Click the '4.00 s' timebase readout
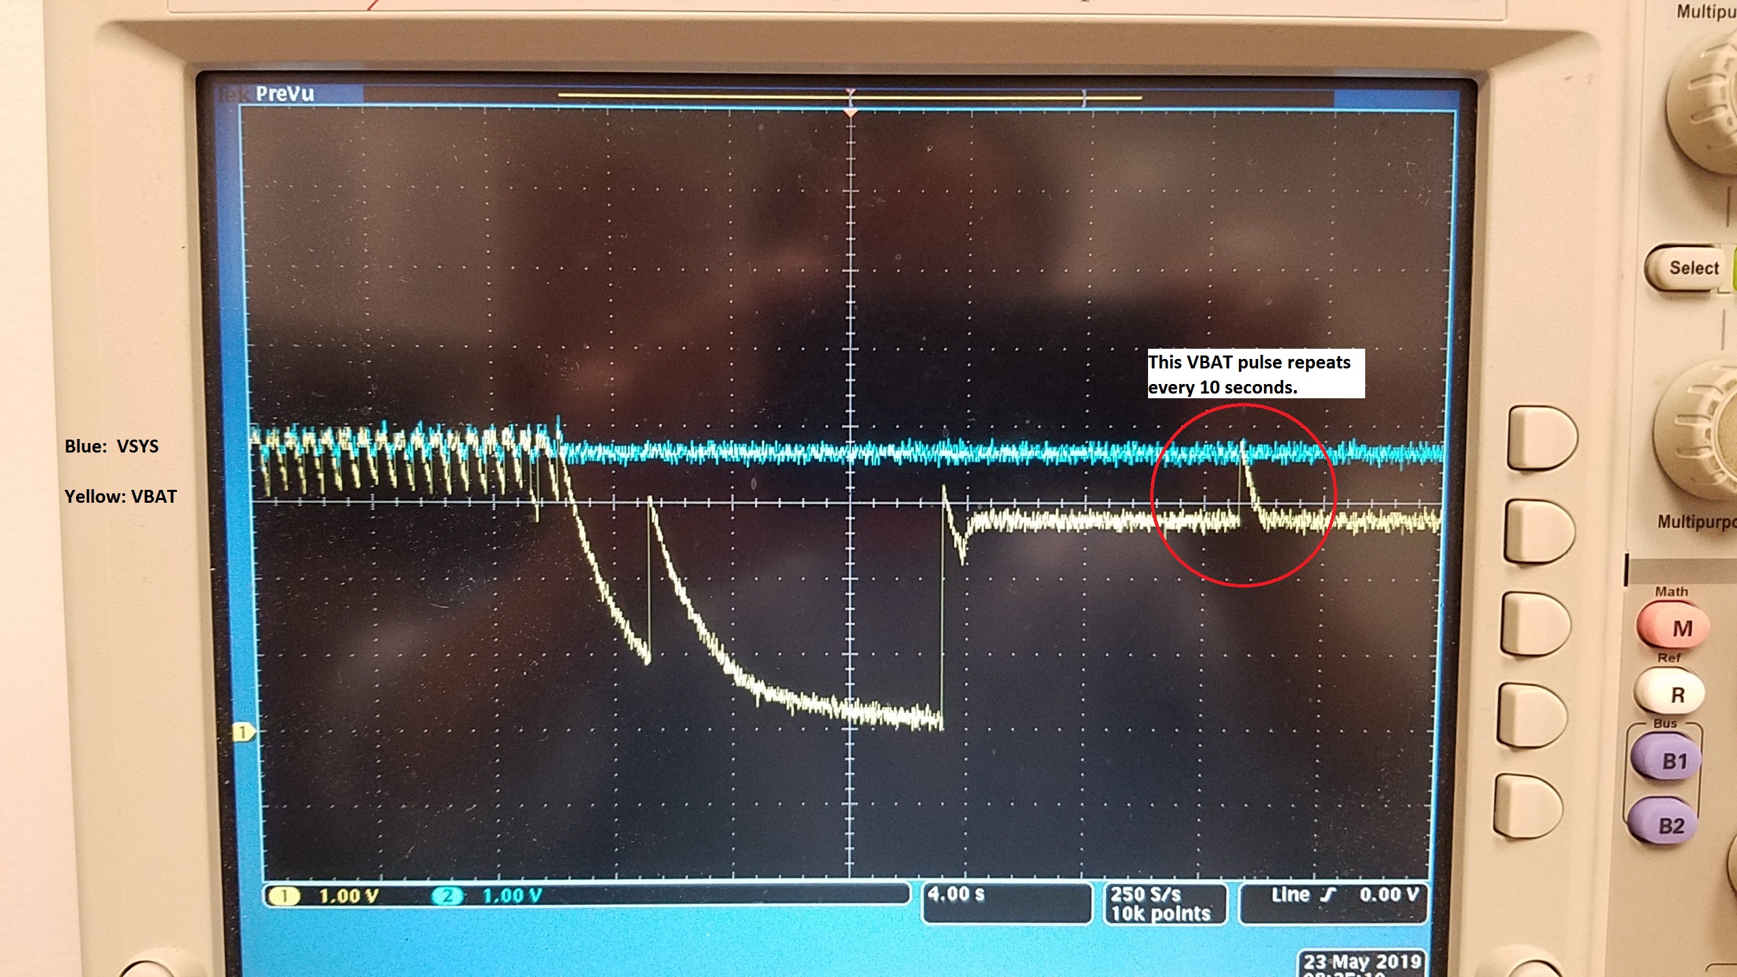The height and width of the screenshot is (977, 1737). click(955, 894)
